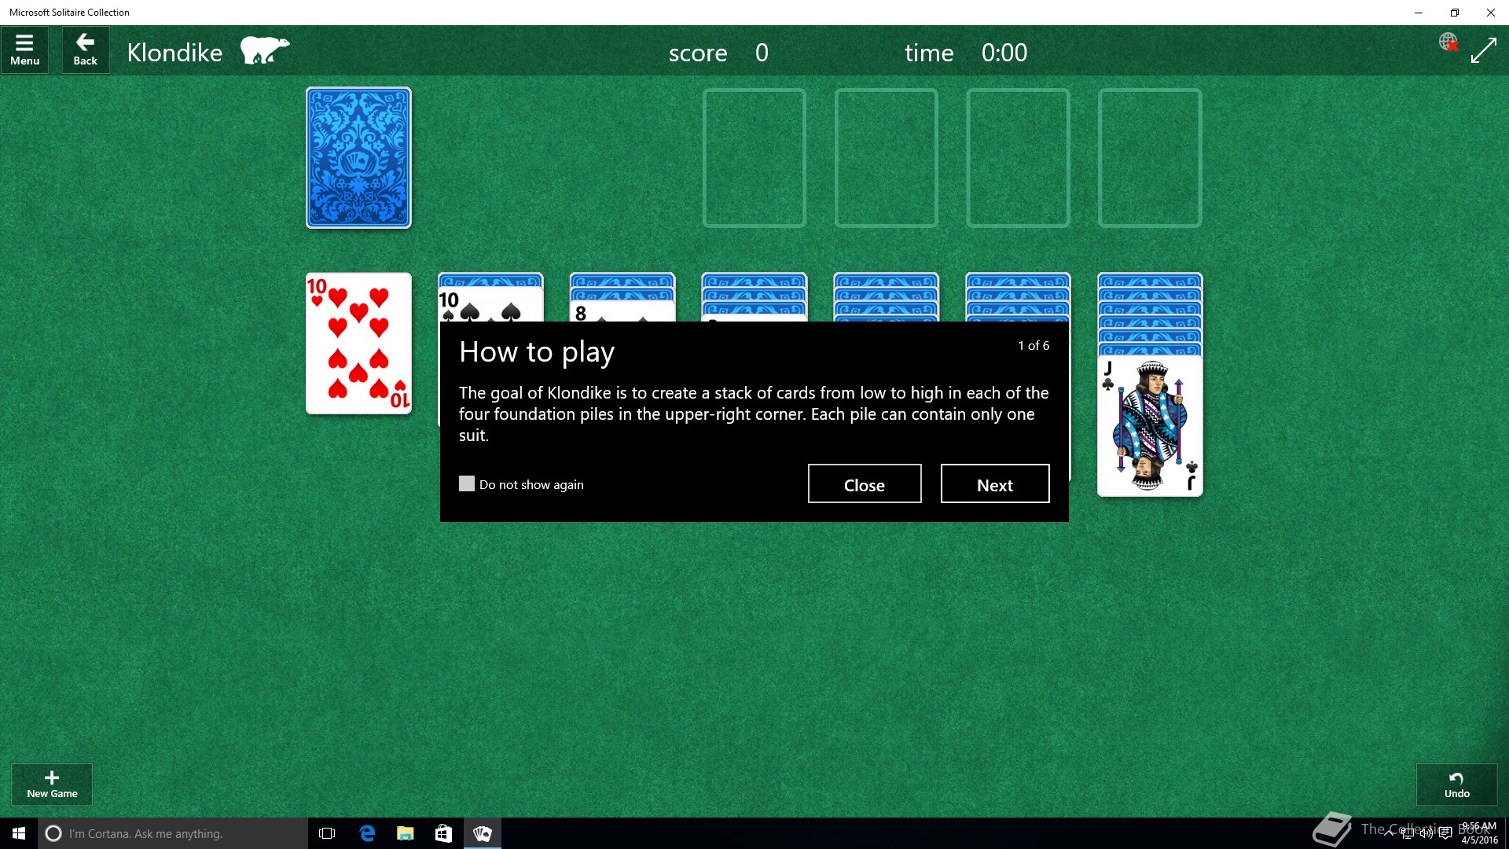Restore down the Solitaire window
Screen dimensions: 1509x849
click(x=1455, y=13)
